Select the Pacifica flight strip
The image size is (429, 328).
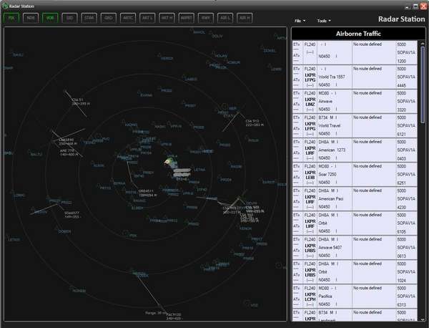[355, 296]
